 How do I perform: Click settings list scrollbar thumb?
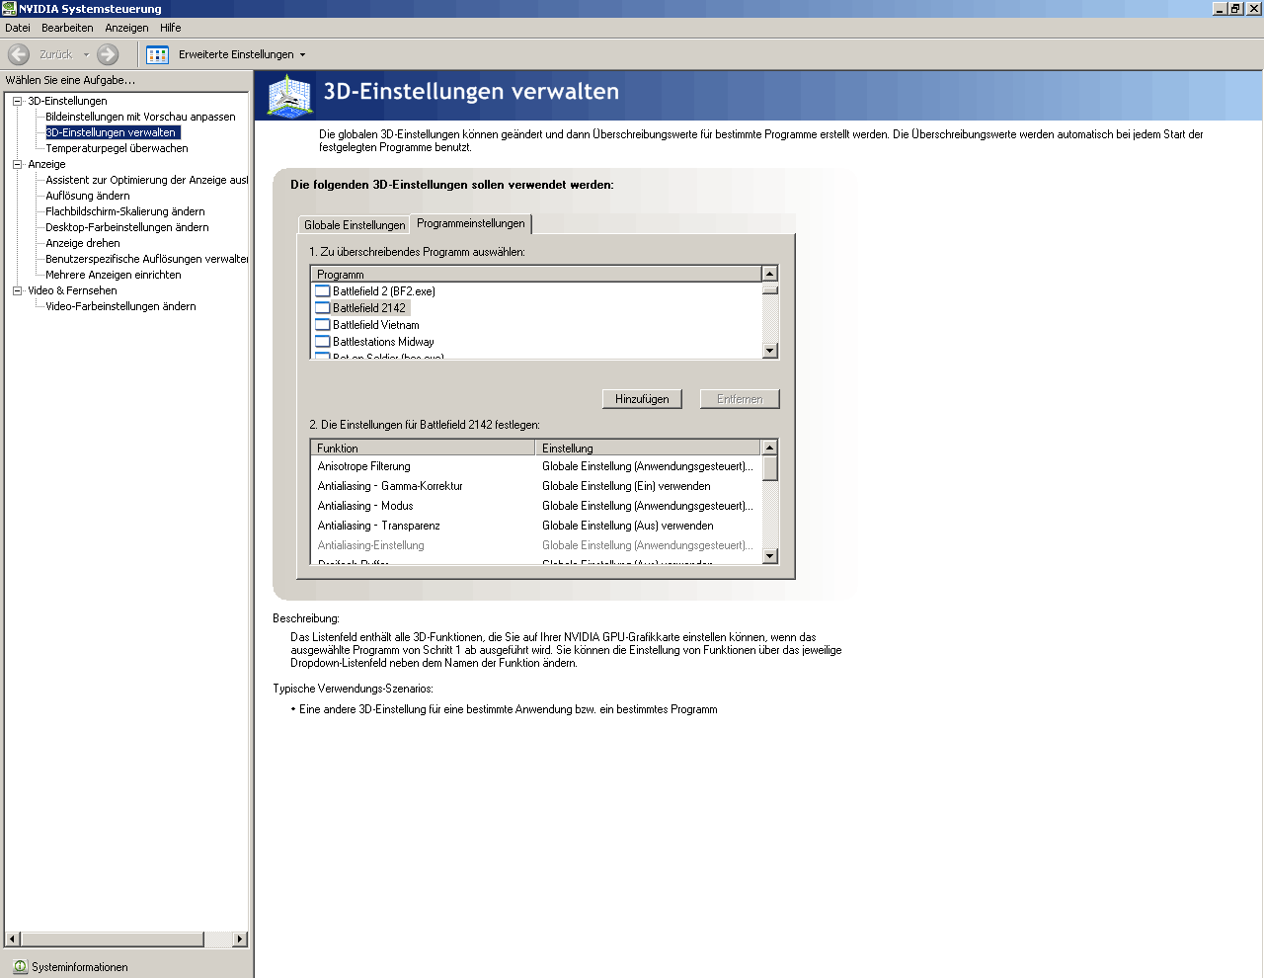point(770,468)
